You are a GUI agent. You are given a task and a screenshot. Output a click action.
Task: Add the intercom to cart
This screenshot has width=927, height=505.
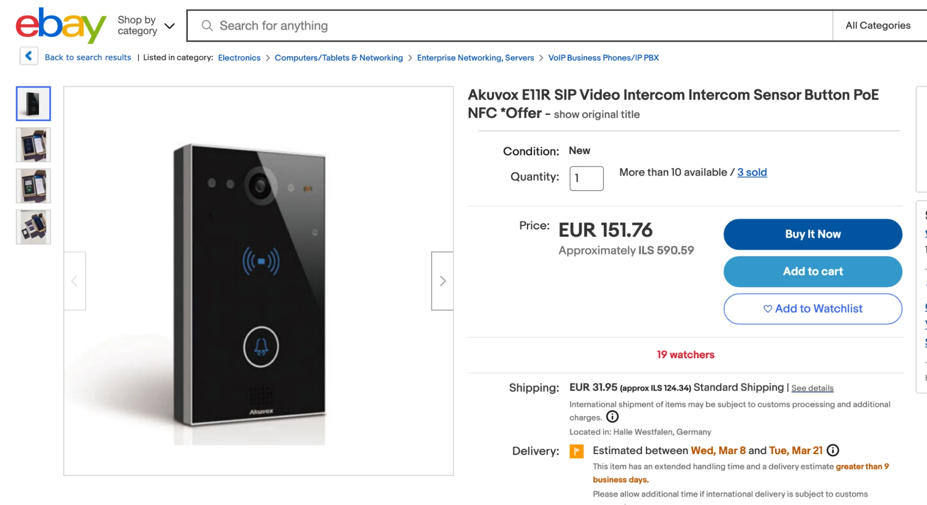pyautogui.click(x=812, y=272)
